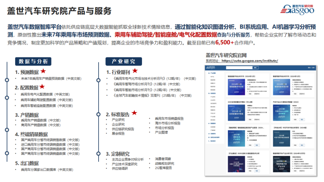Select 数据服务 in the website sidebar
The width and height of the screenshot is (324, 182).
point(213,123)
